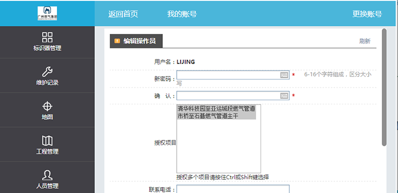Open the 地图 crosshair icon

47,106
